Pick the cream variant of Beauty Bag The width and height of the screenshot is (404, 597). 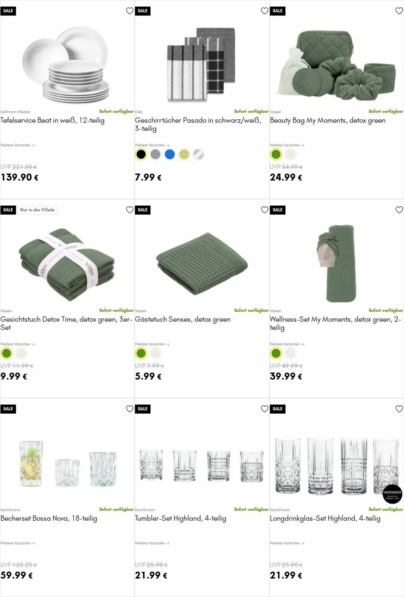pyautogui.click(x=290, y=155)
